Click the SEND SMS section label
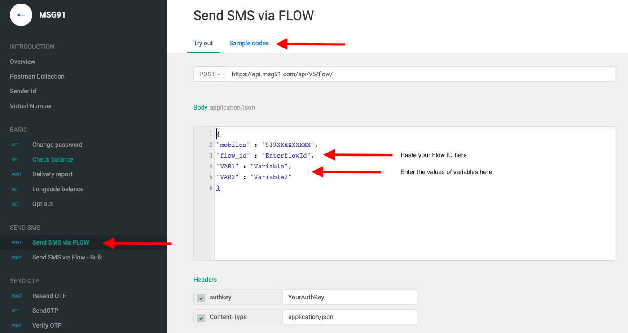Image resolution: width=628 pixels, height=333 pixels. pyautogui.click(x=25, y=228)
